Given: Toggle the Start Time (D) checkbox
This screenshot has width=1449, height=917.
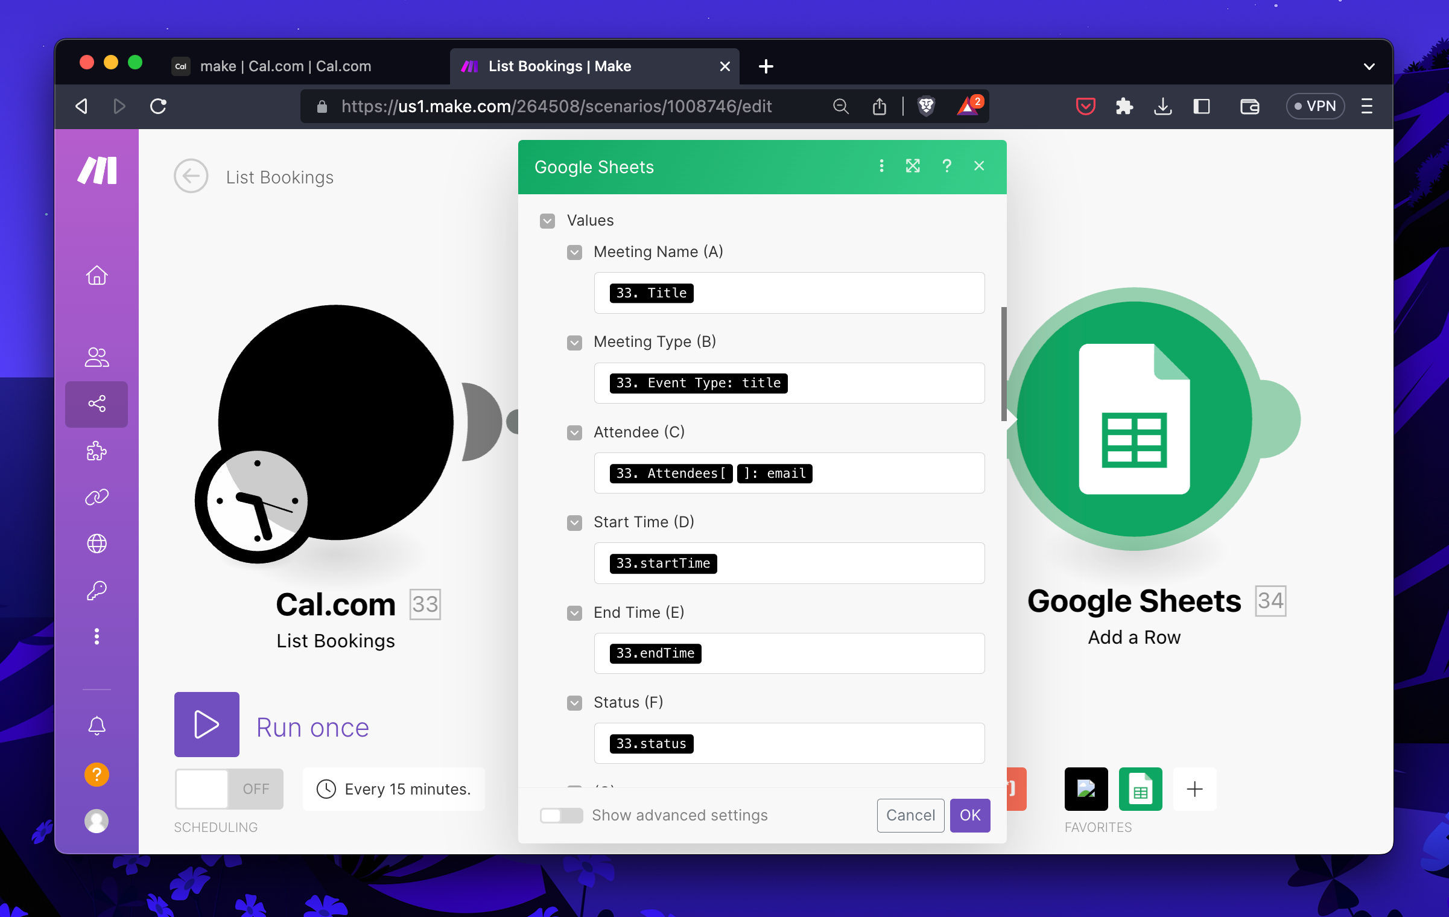Looking at the screenshot, I should [574, 522].
